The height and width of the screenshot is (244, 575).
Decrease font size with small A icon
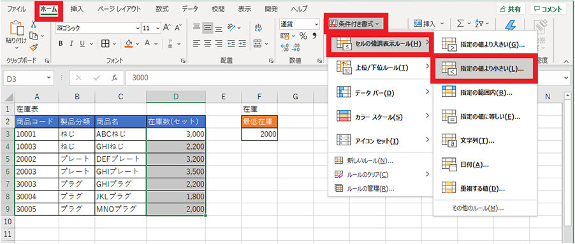178,27
